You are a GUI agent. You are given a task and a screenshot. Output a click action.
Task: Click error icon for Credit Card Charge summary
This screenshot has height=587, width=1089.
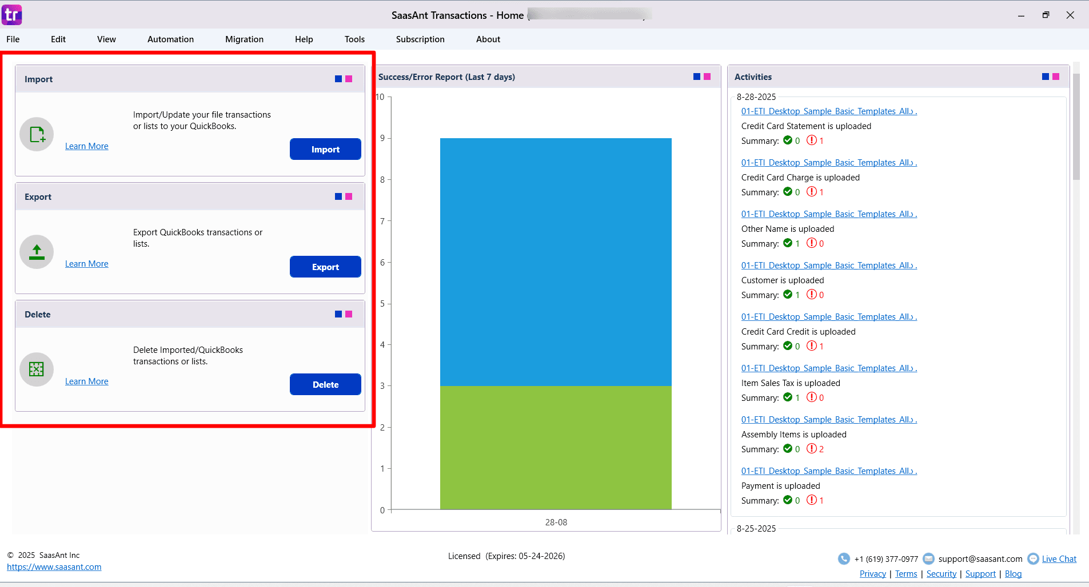812,191
